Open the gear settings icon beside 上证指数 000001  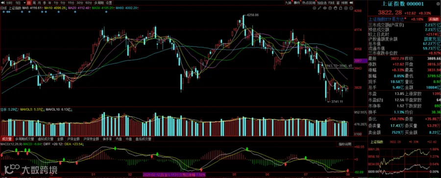438,4
